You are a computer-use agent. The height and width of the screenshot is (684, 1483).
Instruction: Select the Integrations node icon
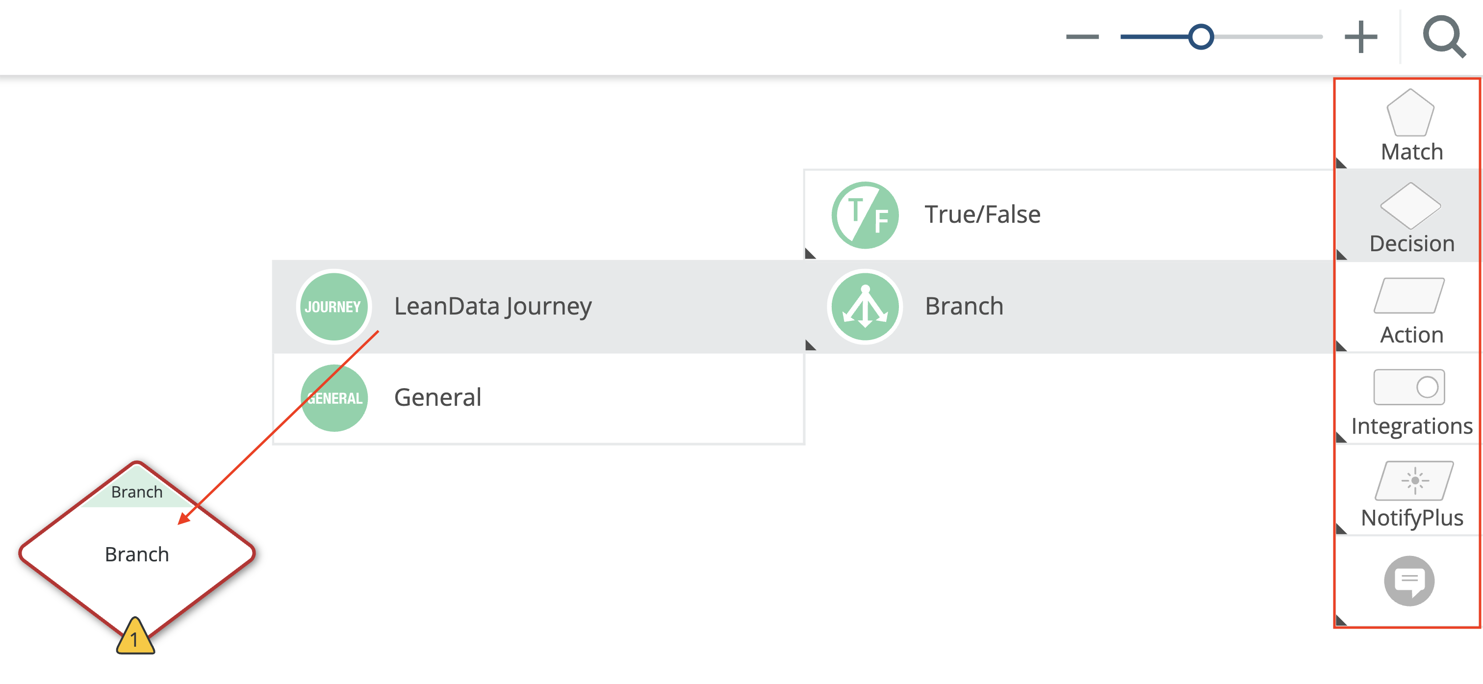pyautogui.click(x=1409, y=387)
